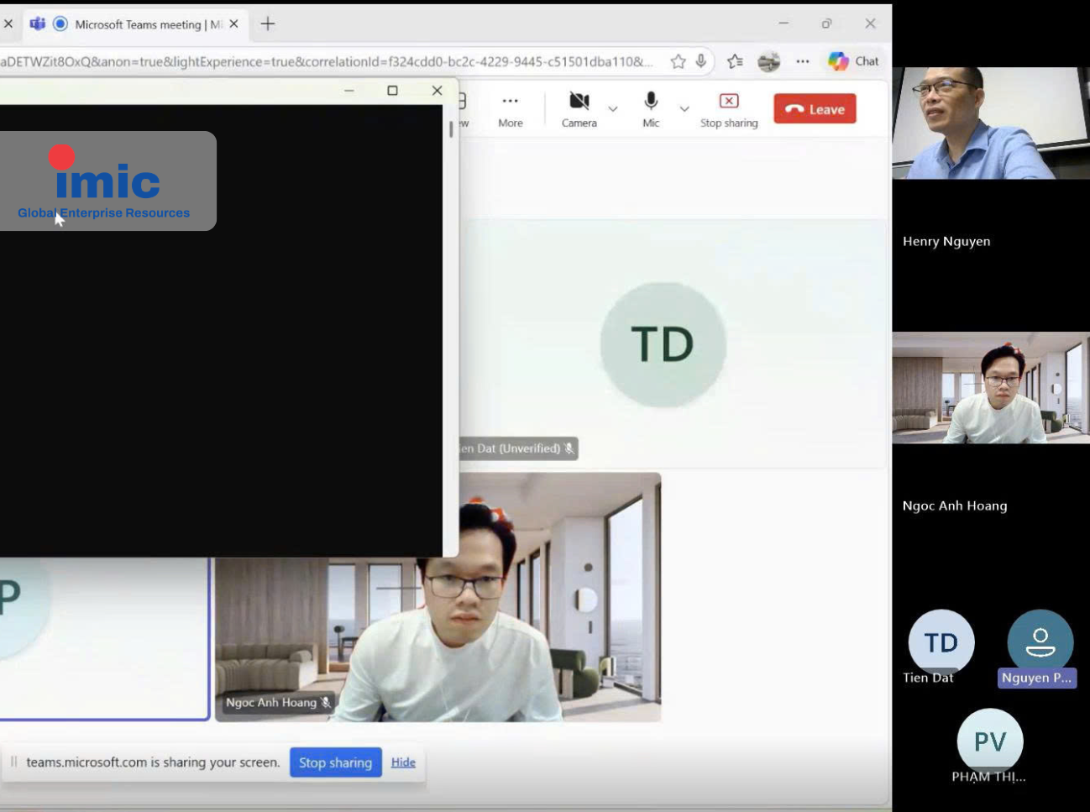This screenshot has height=812, width=1090.
Task: Expand the Camera options chevron
Action: [x=612, y=108]
